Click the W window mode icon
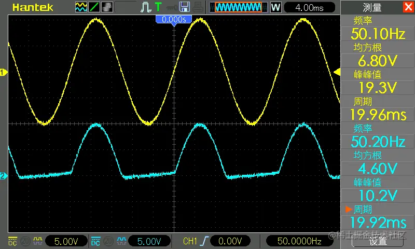Image resolution: width=415 pixels, height=249 pixels. [x=275, y=7]
